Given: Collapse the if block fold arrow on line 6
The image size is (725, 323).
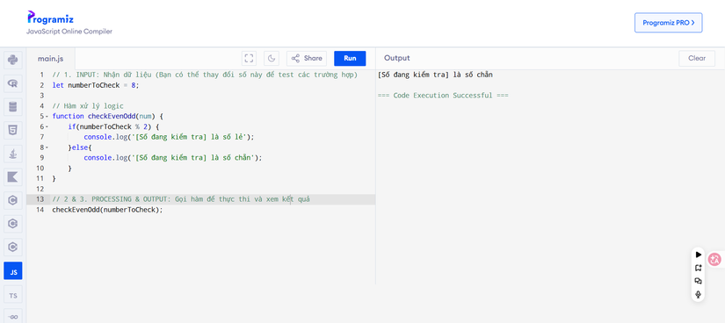Looking at the screenshot, I should (x=47, y=126).
